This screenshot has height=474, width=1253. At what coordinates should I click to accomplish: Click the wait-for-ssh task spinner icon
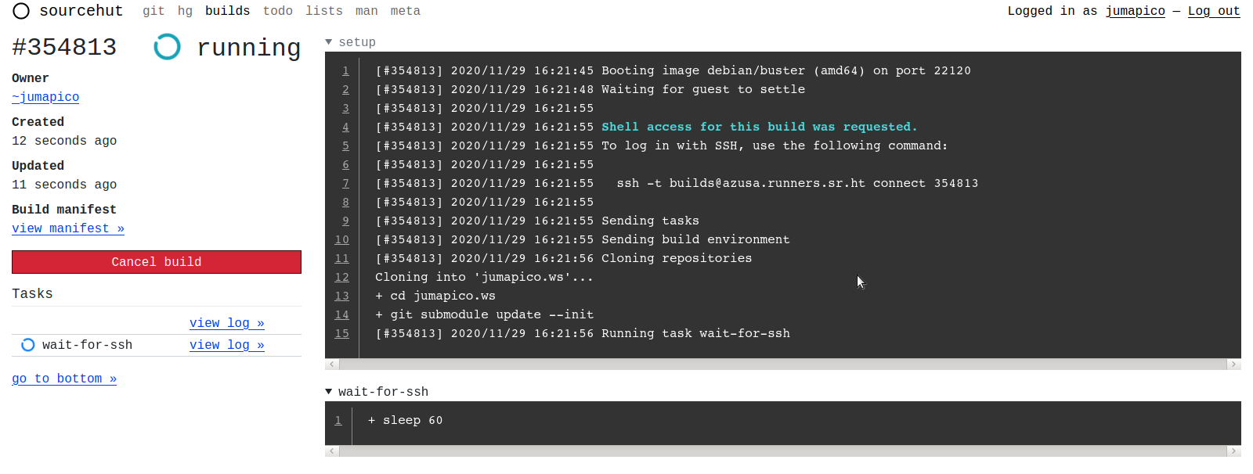click(28, 345)
